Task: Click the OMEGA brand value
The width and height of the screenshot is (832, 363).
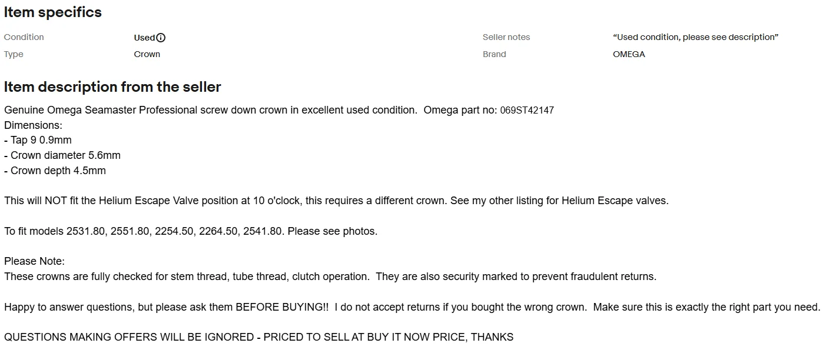Action: [628, 54]
